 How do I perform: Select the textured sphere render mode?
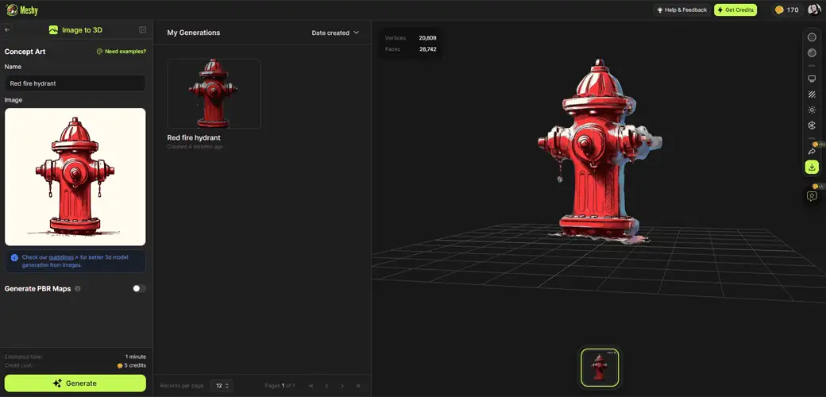[812, 52]
